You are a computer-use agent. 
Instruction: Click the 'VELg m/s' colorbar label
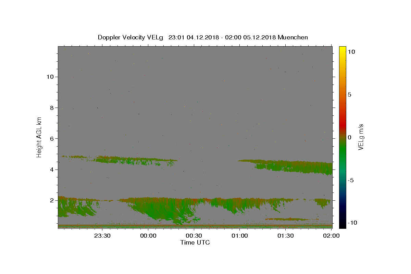click(x=361, y=137)
